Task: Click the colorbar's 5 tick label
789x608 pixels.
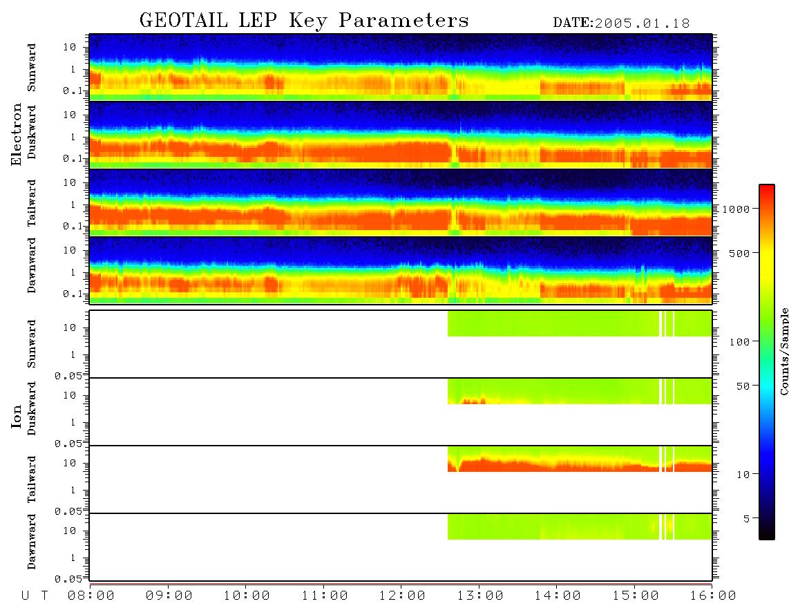Action: 746,519
